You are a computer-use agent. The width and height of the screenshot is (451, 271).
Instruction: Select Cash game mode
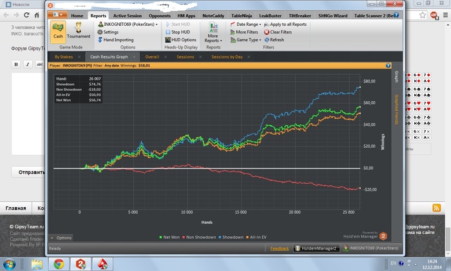58,32
